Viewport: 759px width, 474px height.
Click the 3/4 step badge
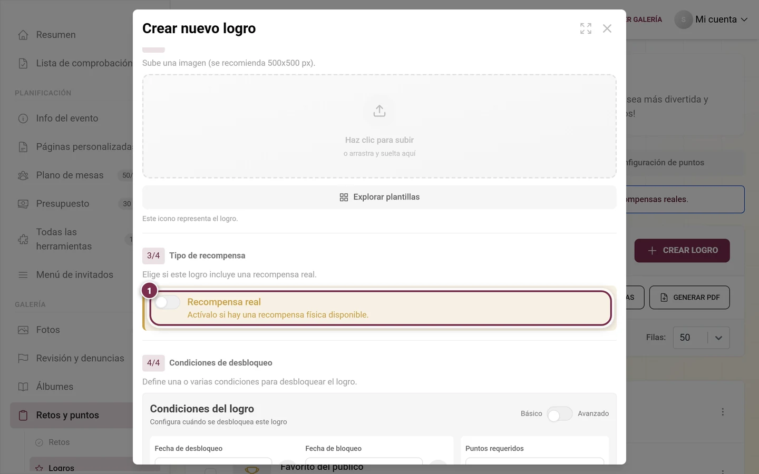(x=153, y=255)
